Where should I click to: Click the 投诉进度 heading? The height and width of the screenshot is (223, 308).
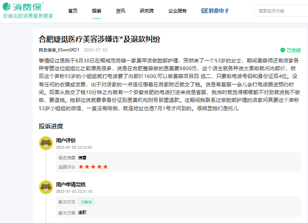[51, 126]
